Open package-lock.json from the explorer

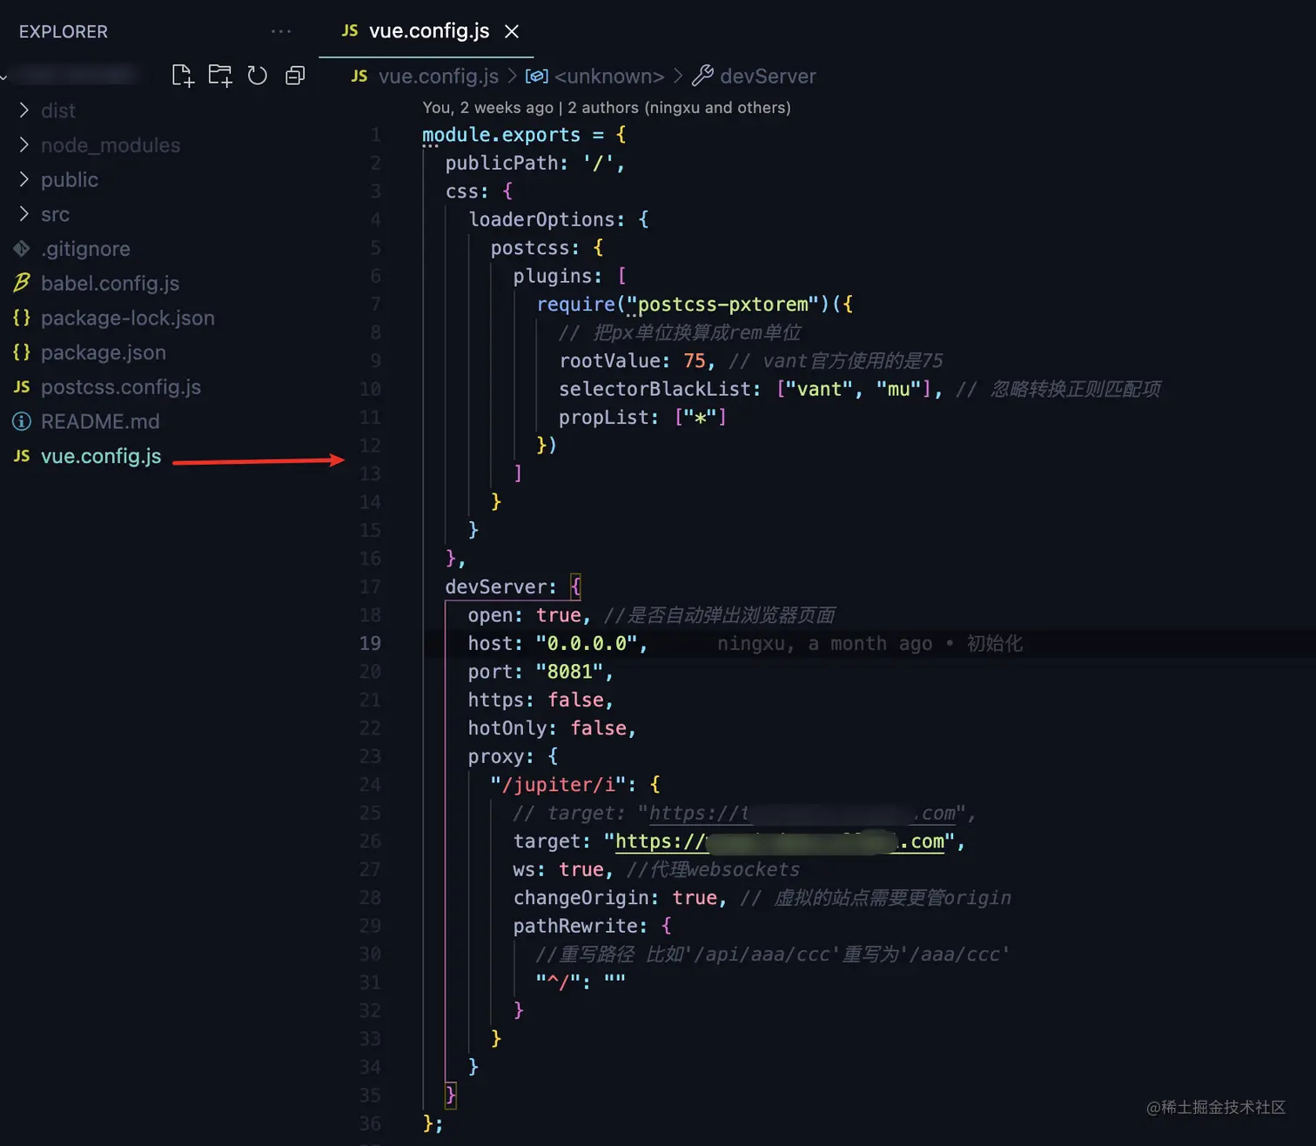pyautogui.click(x=127, y=318)
